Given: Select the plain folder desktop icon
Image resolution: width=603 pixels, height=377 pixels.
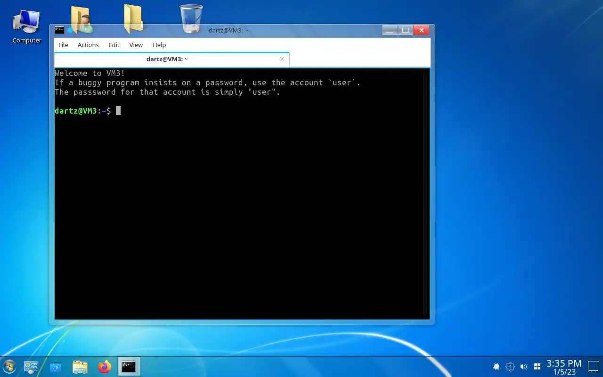Looking at the screenshot, I should click(x=134, y=19).
